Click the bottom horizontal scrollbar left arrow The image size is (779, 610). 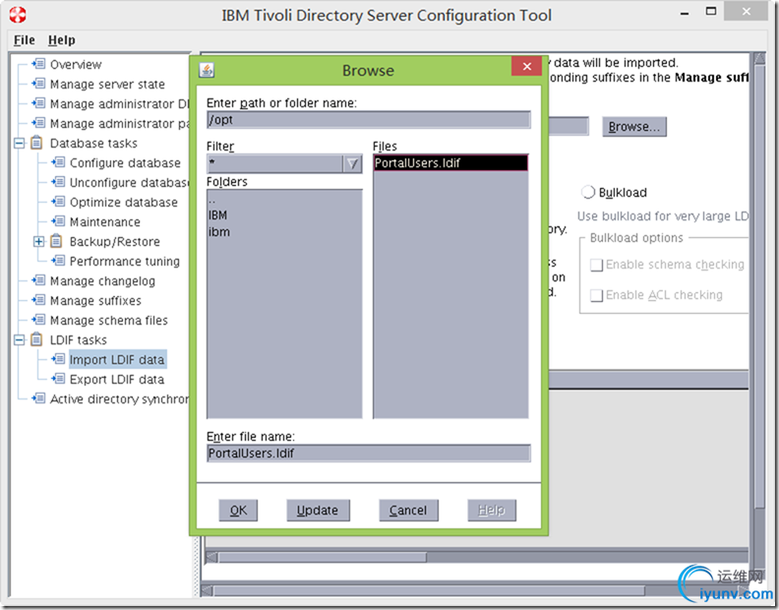click(x=208, y=590)
